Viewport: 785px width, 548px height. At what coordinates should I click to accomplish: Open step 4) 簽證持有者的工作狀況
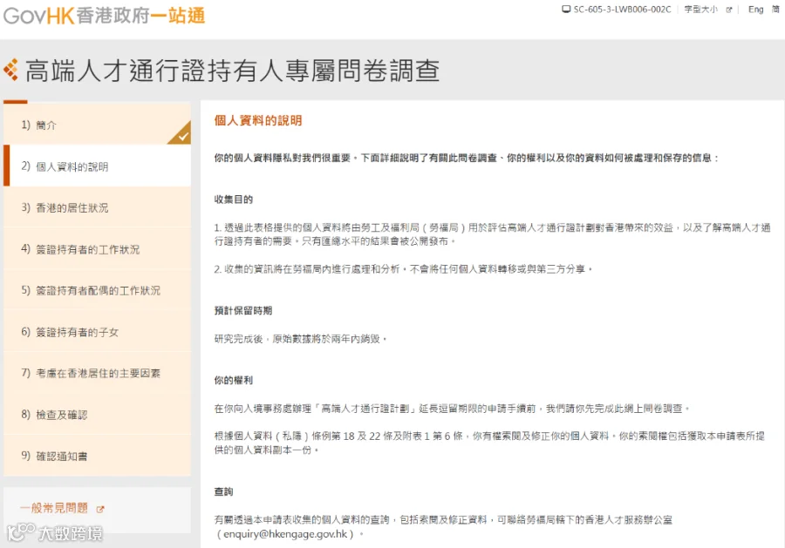click(97, 249)
